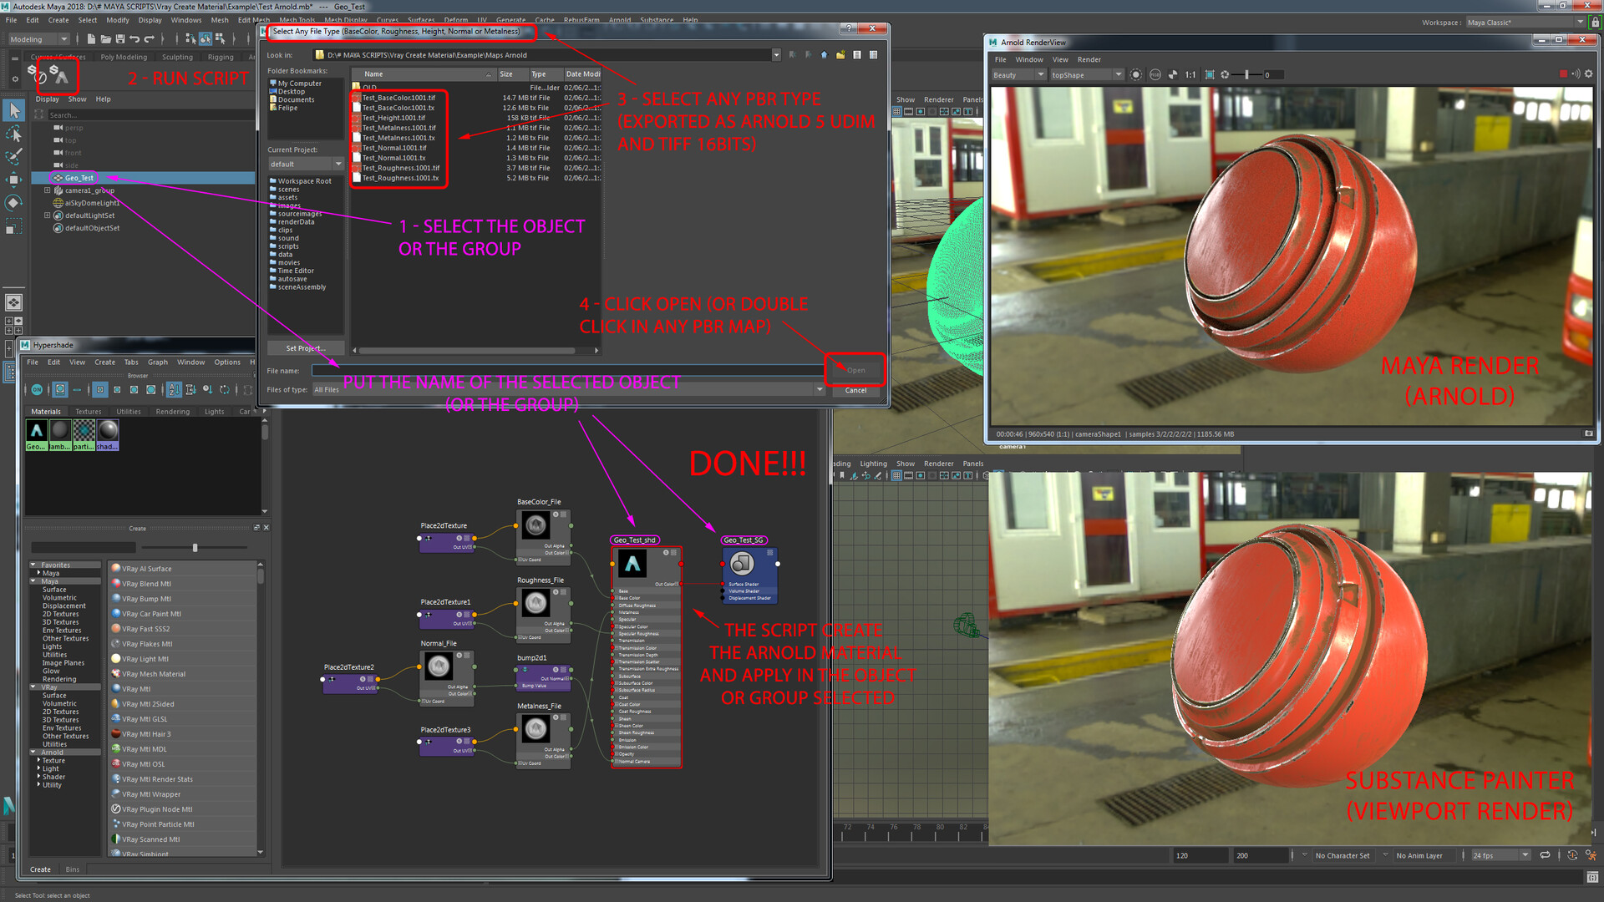The width and height of the screenshot is (1604, 902).
Task: Switch to the Textures tab in Hypershade
Action: click(88, 411)
